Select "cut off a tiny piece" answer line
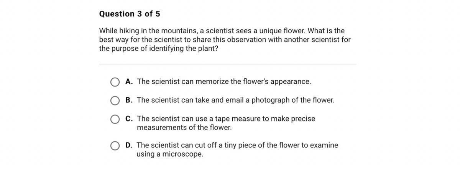The image size is (460, 170). click(x=237, y=145)
